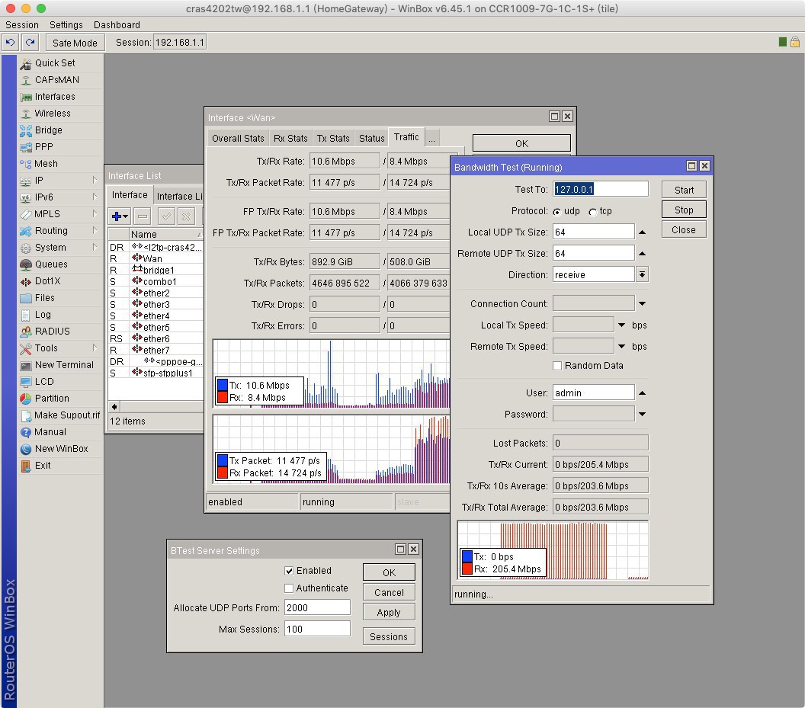Toggle the Safe Mode button
805x708 pixels.
(75, 43)
